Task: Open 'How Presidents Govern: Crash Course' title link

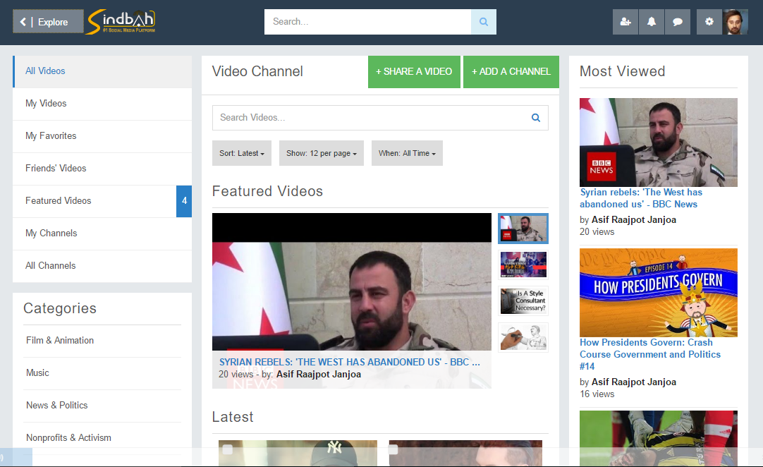Action: point(650,355)
